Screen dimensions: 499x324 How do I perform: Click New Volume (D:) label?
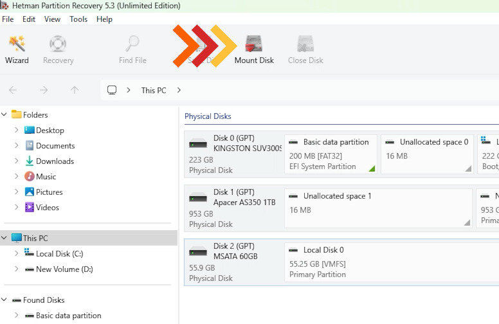coord(64,269)
